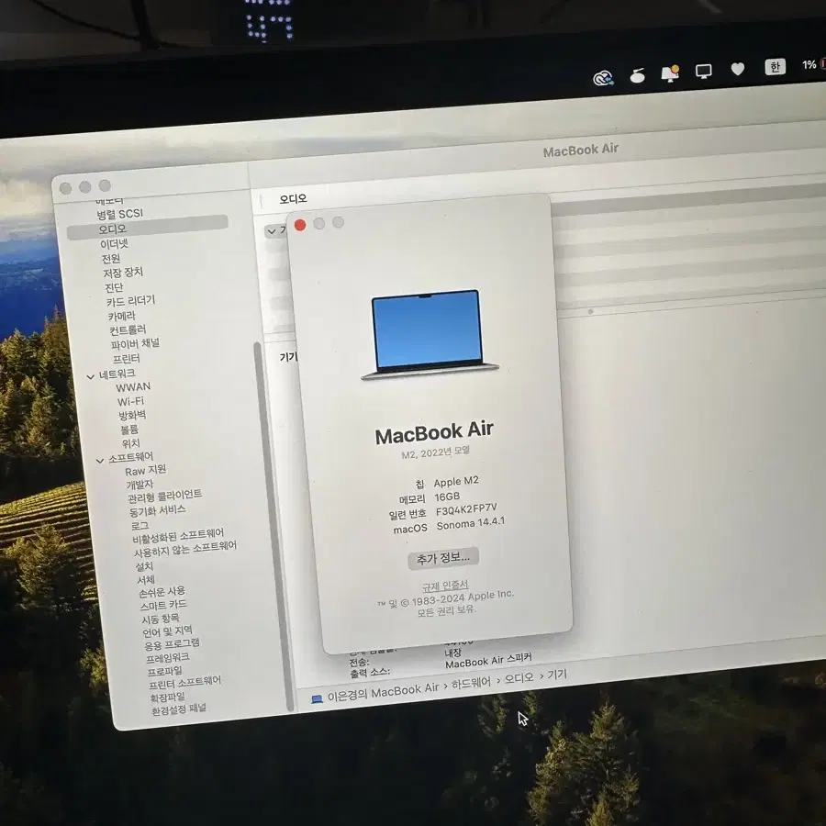Collapse the disclosure chevron in audio device list

[x=272, y=231]
